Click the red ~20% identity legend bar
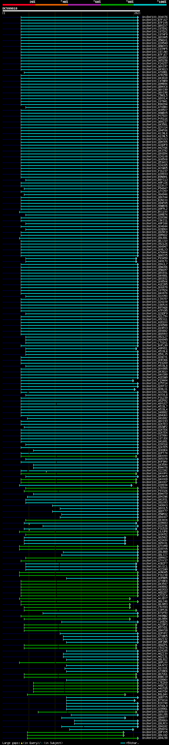Image resolution: width=169 pixels, height=745 pixels. coord(19,5)
